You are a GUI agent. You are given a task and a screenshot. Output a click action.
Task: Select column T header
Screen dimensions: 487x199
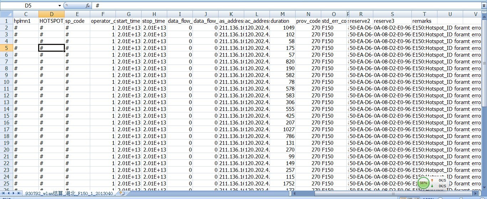pyautogui.click(x=424, y=14)
